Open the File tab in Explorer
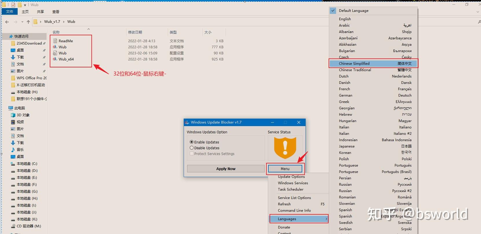 click(x=10, y=12)
